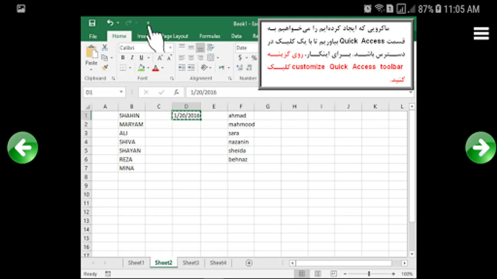Viewport: 497px width, 279px height.
Task: Center the text horizontally
Action: pos(191,58)
